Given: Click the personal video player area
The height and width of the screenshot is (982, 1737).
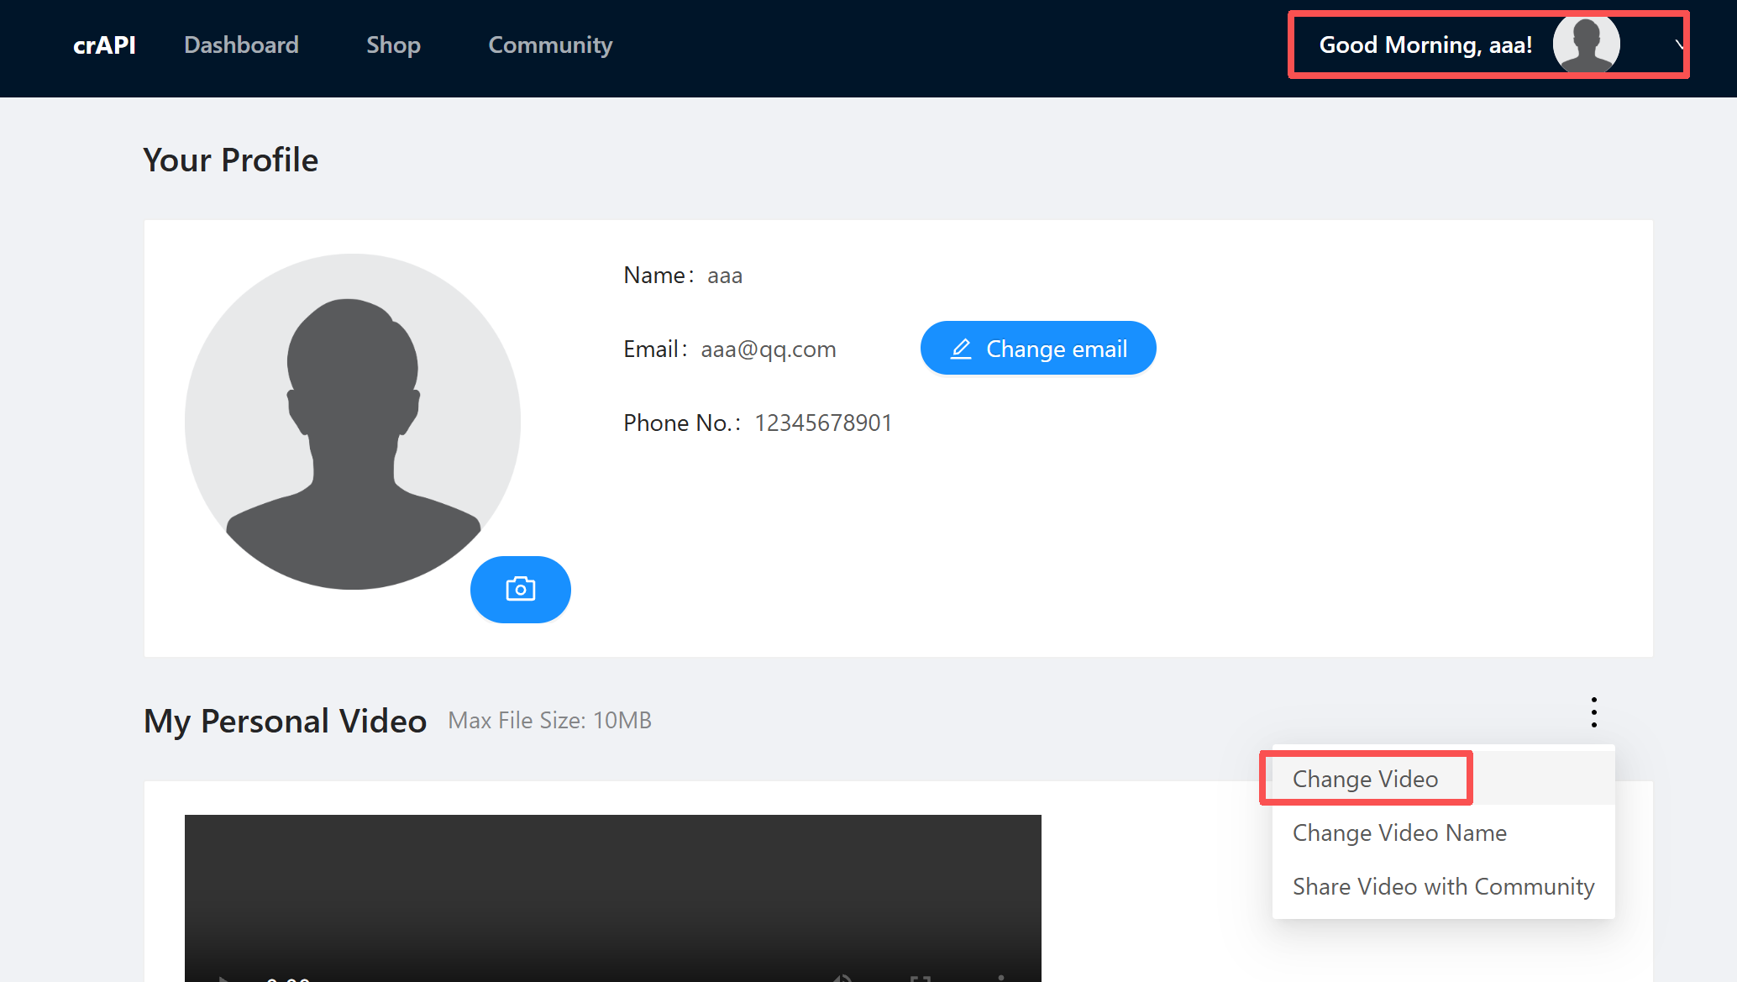Looking at the screenshot, I should (x=612, y=890).
